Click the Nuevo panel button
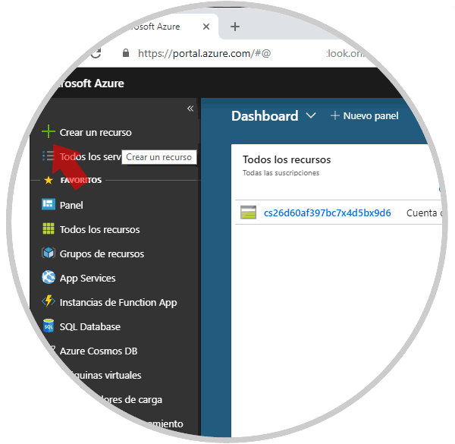 [365, 116]
